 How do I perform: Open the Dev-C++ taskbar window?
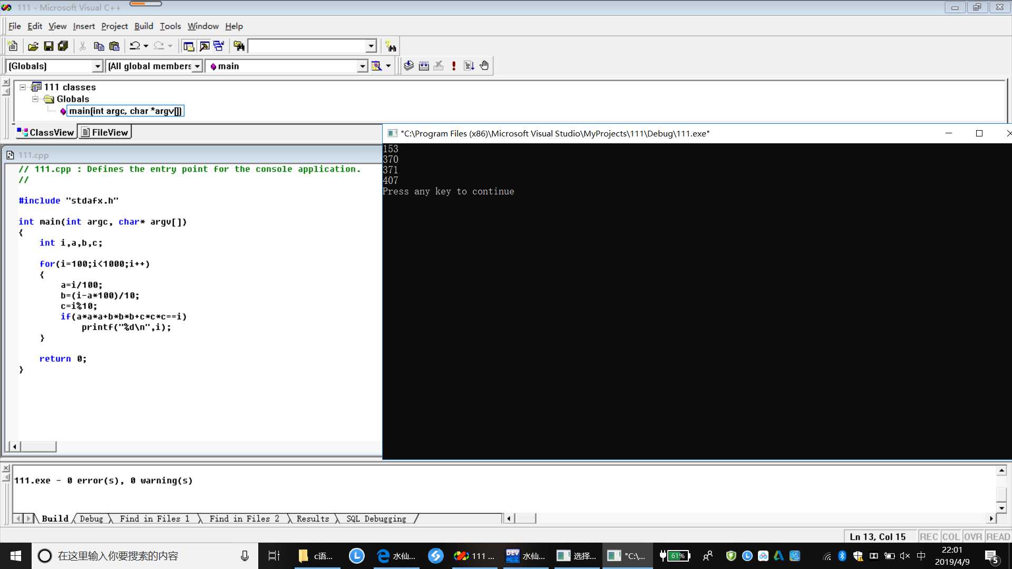pos(526,556)
